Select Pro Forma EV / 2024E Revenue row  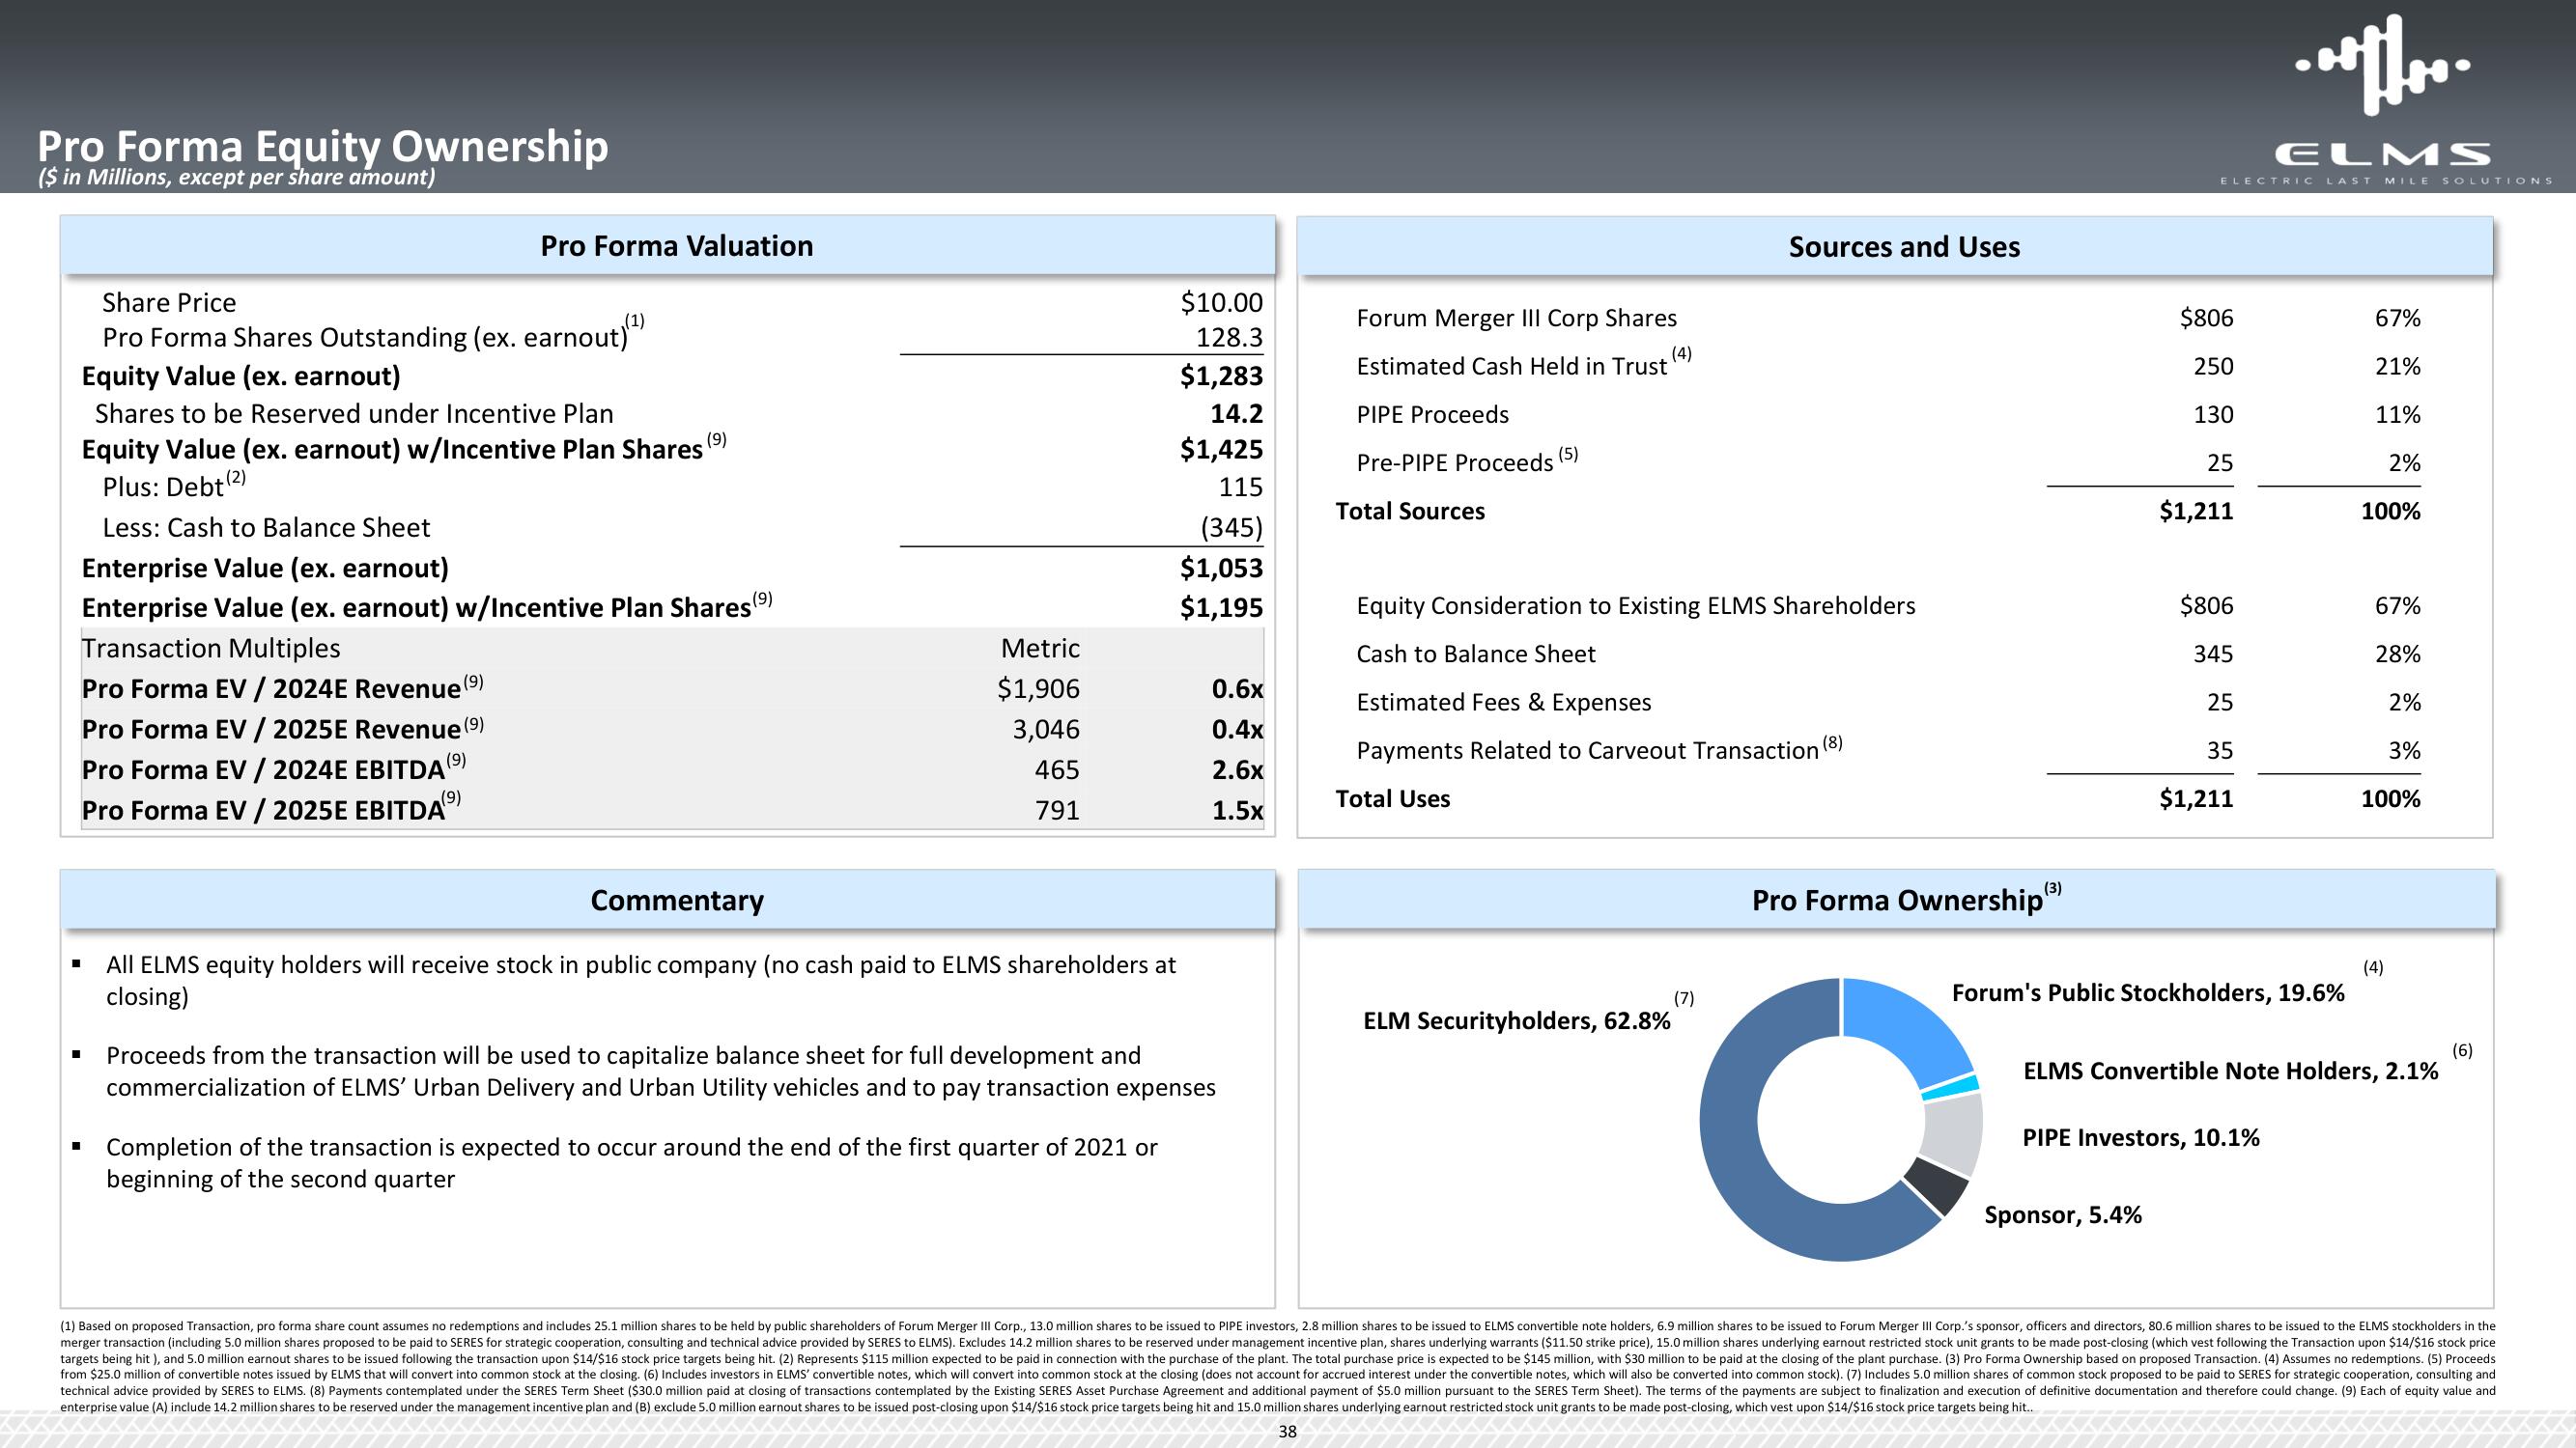672,688
